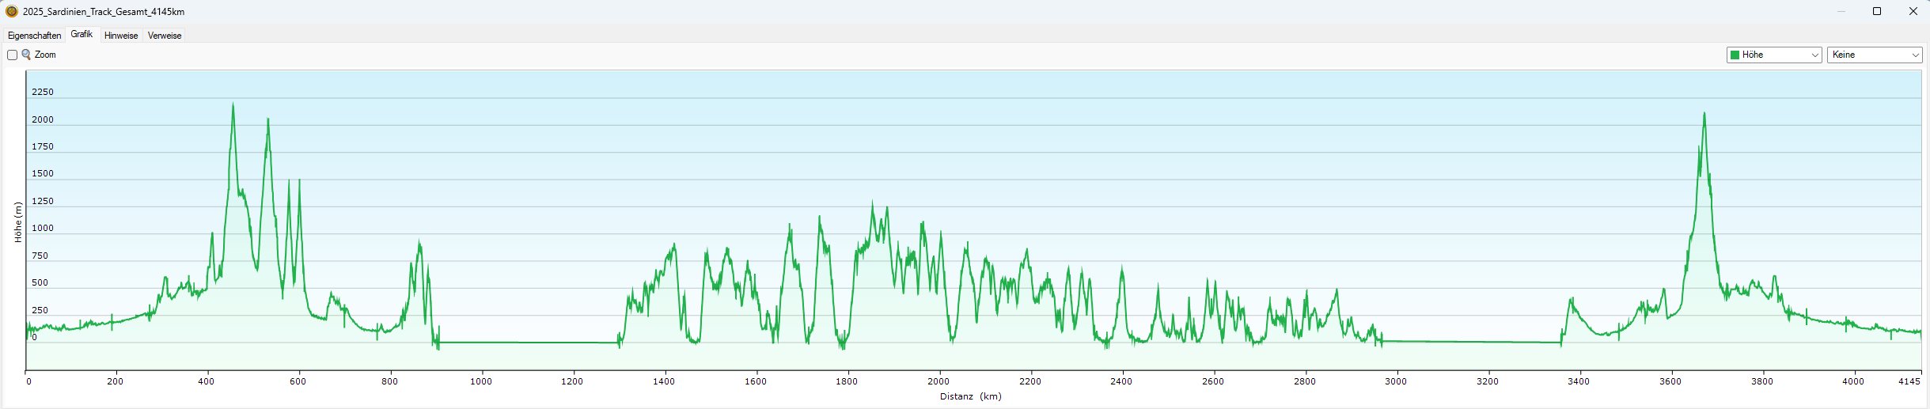Expand the Keine dropdown
Image resolution: width=1930 pixels, height=409 pixels.
coord(1874,55)
